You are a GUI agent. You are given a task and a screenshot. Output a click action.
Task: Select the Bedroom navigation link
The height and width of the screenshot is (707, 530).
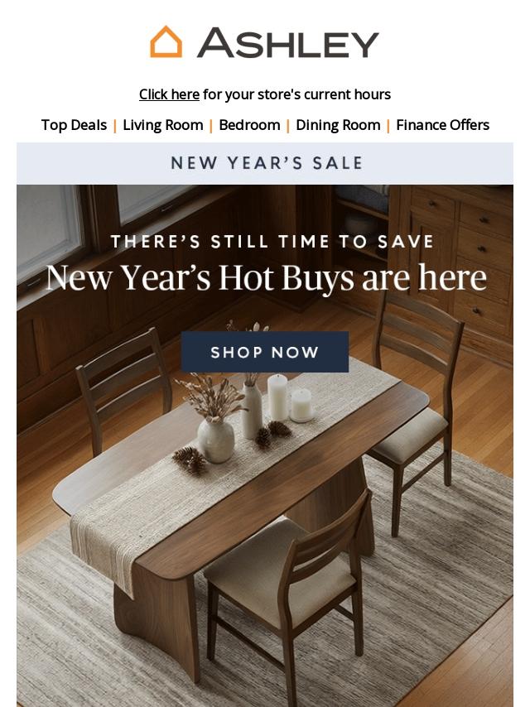(249, 125)
